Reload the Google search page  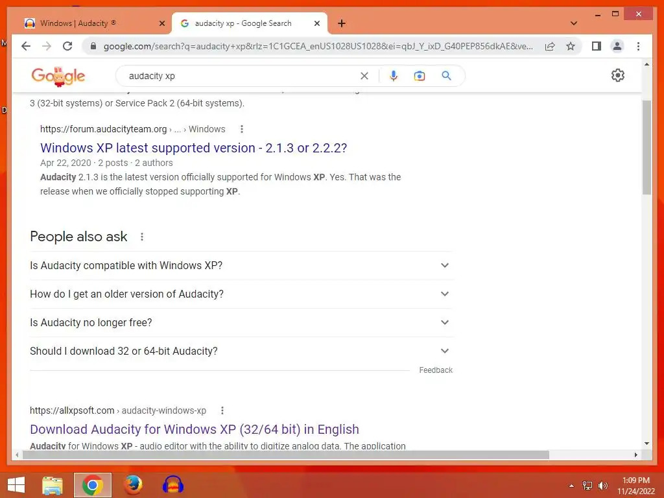pos(67,46)
